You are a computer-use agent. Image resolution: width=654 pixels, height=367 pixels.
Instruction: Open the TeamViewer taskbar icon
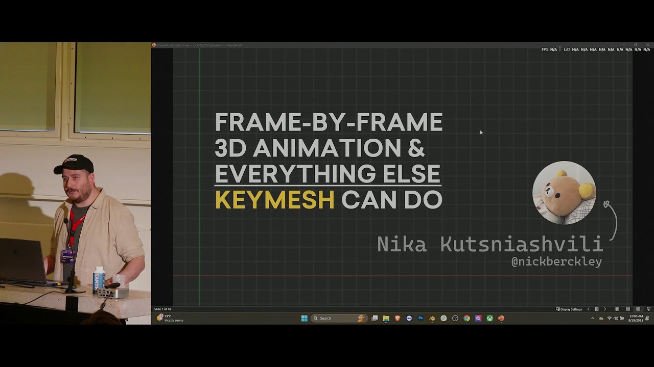[409, 318]
